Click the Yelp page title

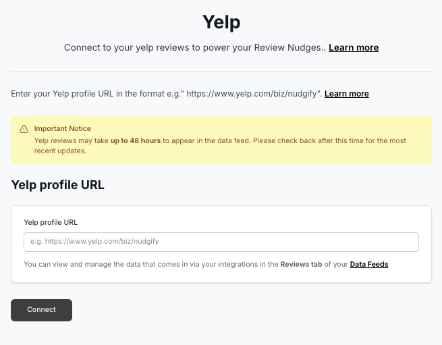click(221, 22)
